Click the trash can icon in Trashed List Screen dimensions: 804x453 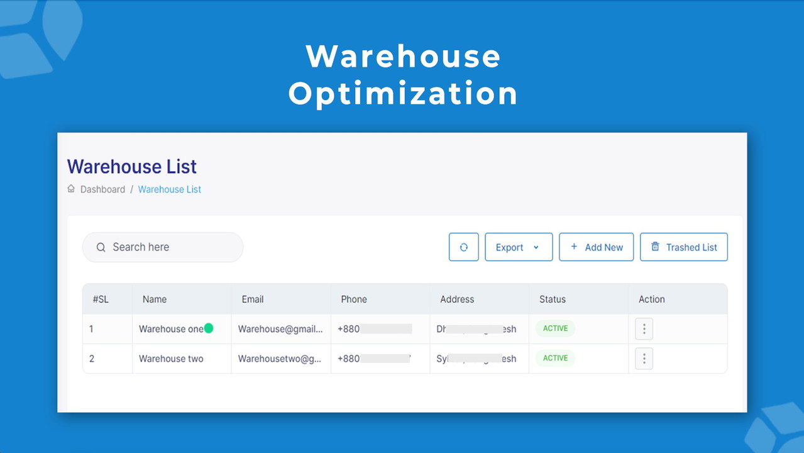[655, 247]
